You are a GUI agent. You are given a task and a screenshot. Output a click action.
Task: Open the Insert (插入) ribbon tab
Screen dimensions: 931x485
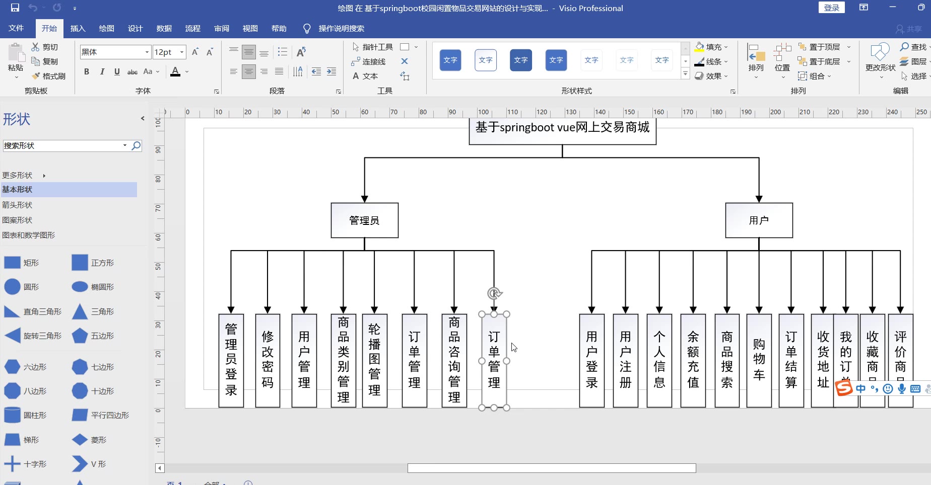coord(78,28)
